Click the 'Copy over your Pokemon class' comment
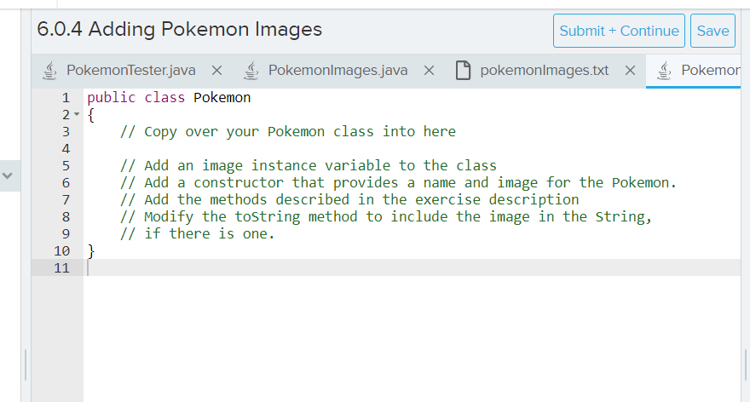 click(288, 131)
